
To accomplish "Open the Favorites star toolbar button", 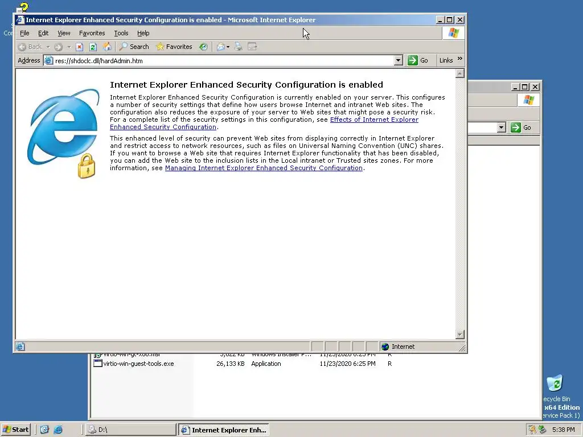I will 174,47.
